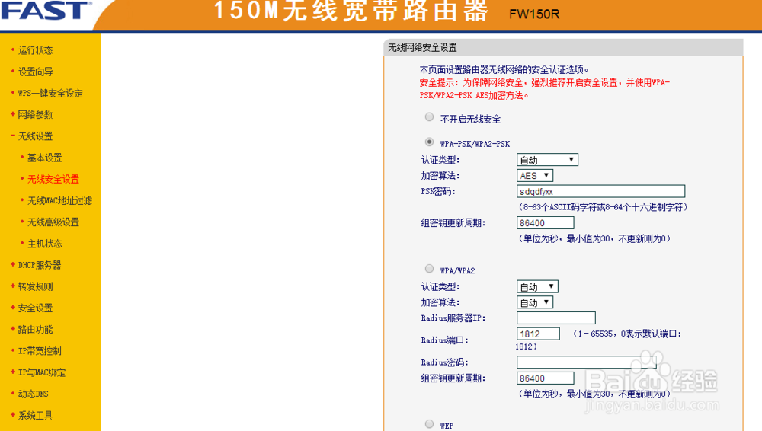Open IP带宽控制 menu item
The image size is (762, 431).
[x=40, y=351]
